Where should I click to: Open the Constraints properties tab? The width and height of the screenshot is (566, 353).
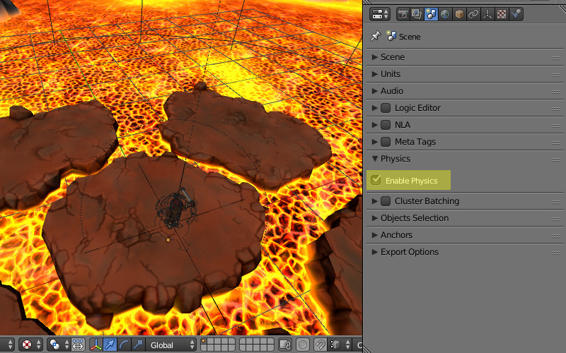tap(473, 13)
